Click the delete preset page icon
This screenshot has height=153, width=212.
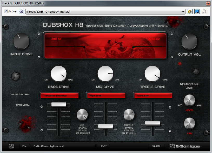(204, 12)
